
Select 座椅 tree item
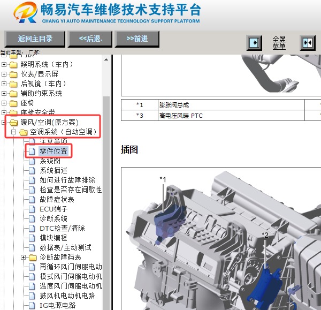coord(27,103)
